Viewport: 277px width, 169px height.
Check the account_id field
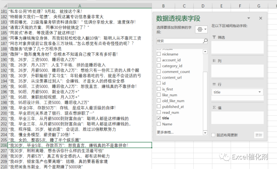point(159,60)
